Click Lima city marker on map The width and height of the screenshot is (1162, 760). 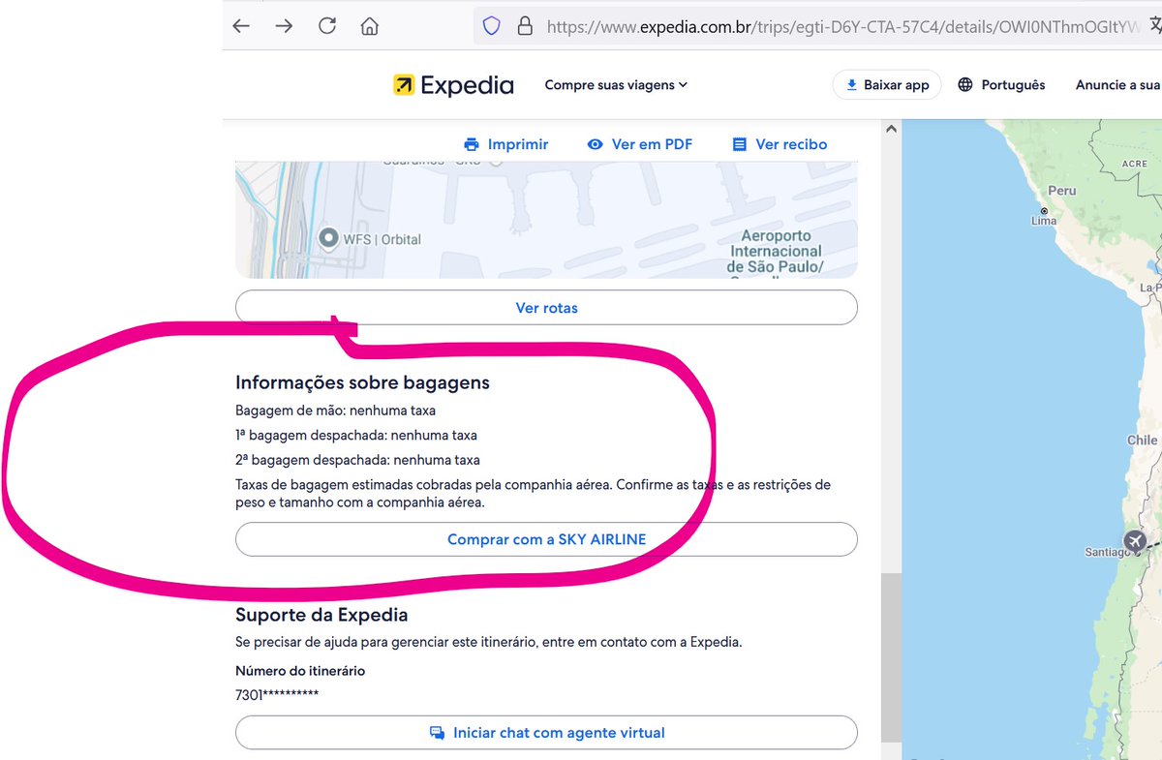[1044, 211]
